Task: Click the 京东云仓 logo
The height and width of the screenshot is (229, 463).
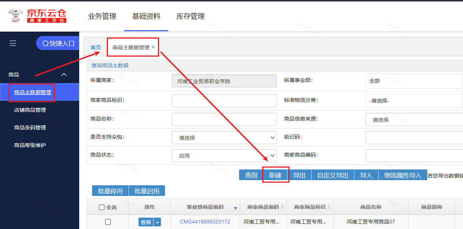Action: coord(38,16)
